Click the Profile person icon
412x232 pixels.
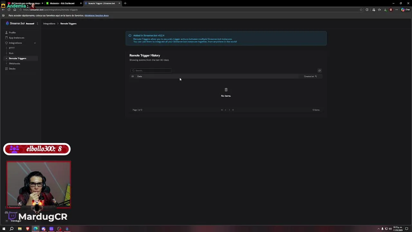[6, 33]
